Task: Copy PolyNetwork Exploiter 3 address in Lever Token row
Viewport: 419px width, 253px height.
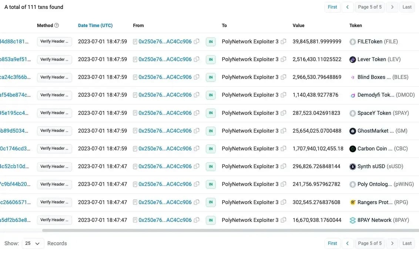Action: [x=284, y=59]
